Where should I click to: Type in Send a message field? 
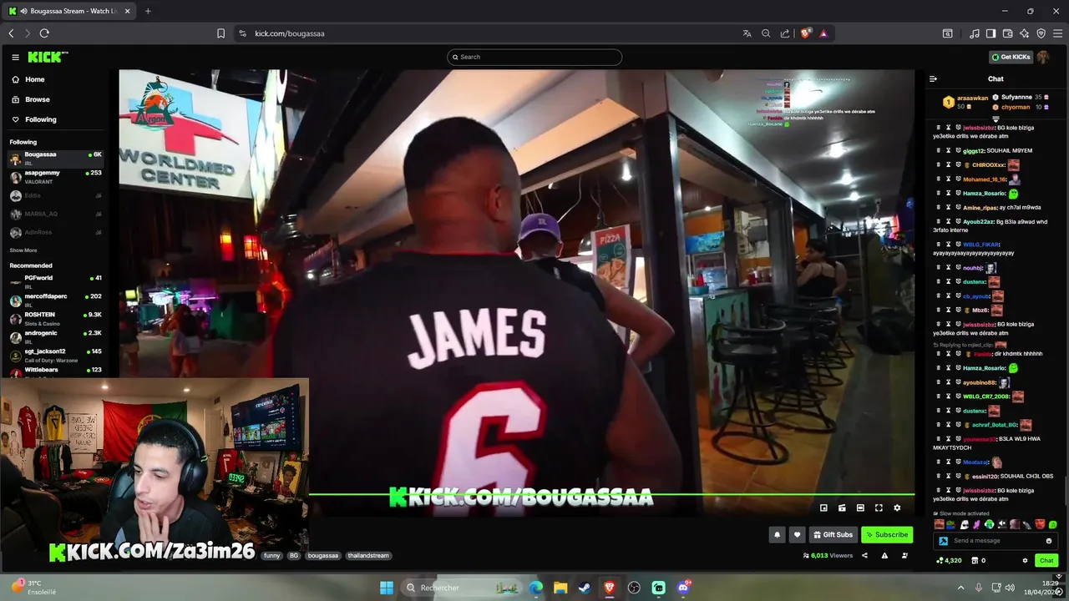click(x=996, y=541)
